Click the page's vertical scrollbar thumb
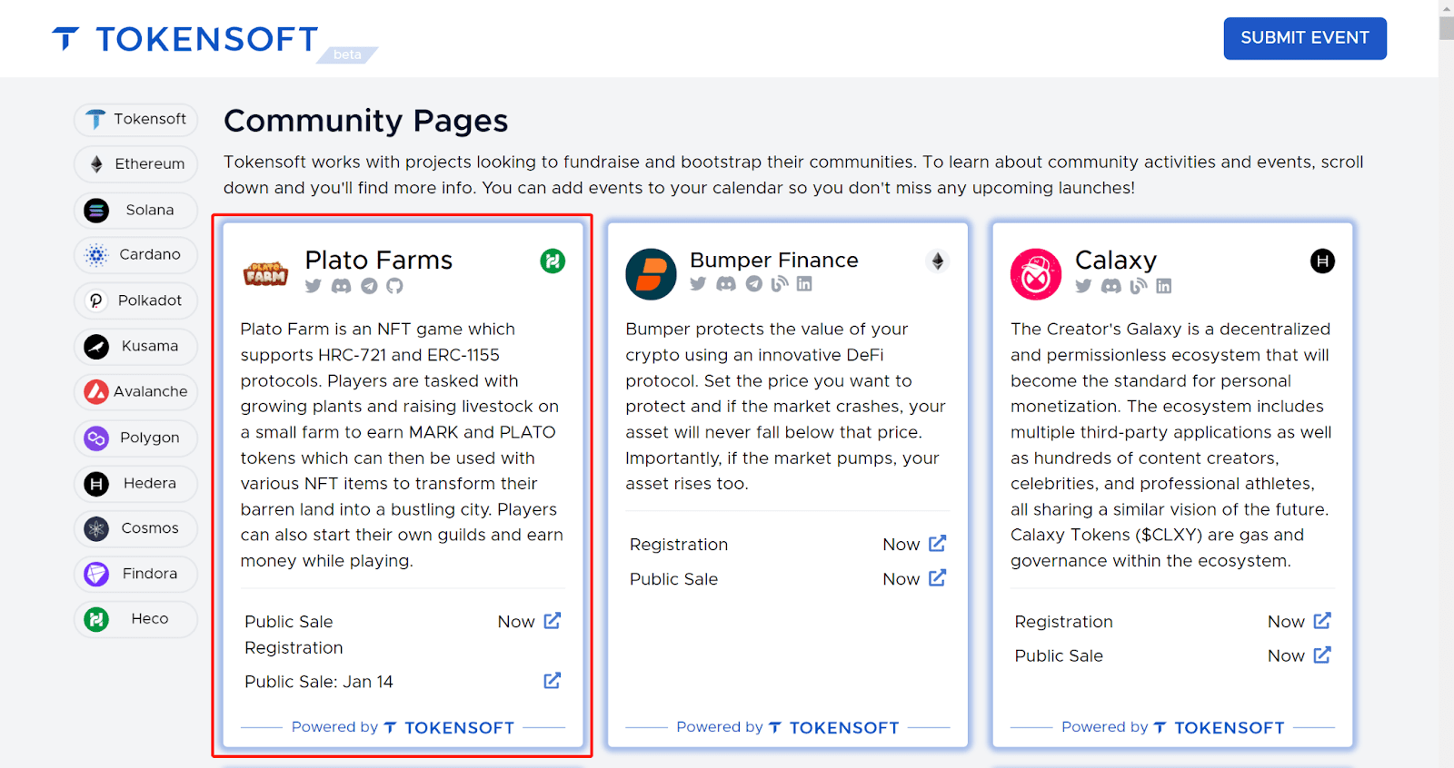This screenshot has height=768, width=1454. pos(1447,28)
